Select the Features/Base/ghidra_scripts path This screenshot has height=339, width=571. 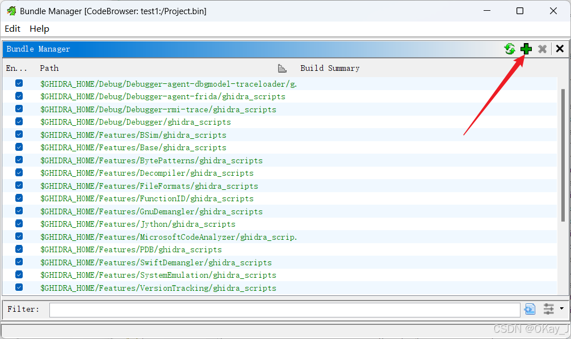133,148
